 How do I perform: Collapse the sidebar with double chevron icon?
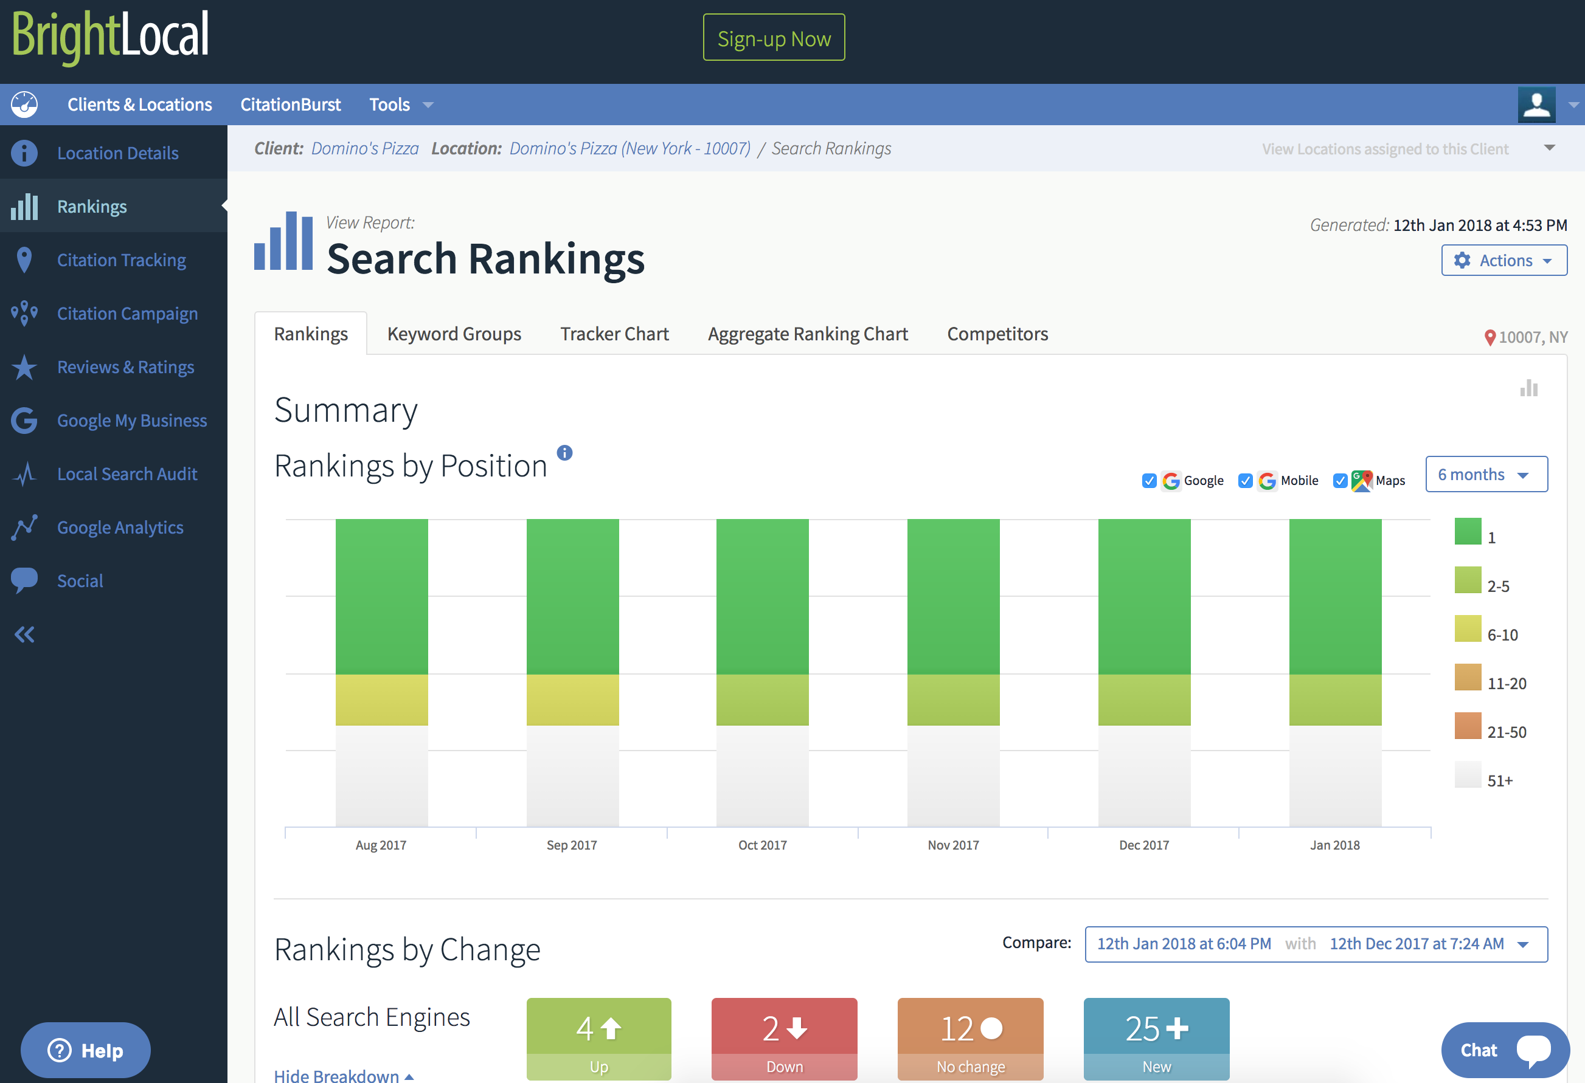[x=24, y=634]
